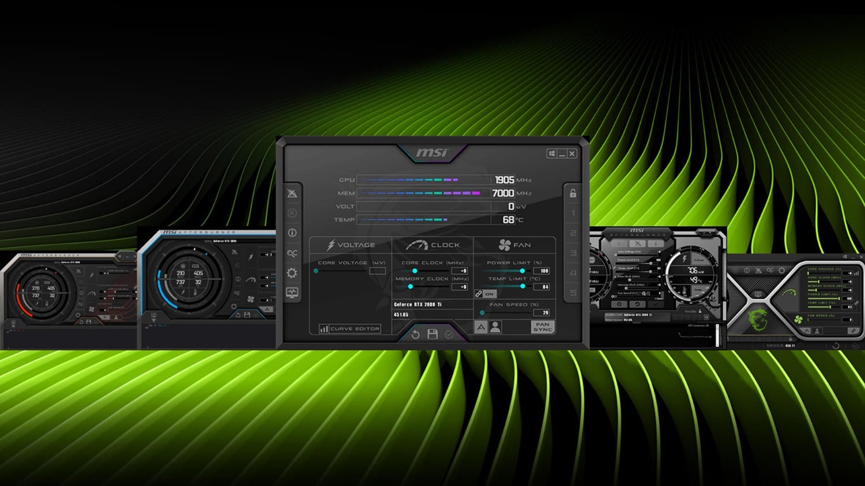Image resolution: width=865 pixels, height=486 pixels.
Task: Toggle the link ON button under Temp Limit
Action: [485, 294]
